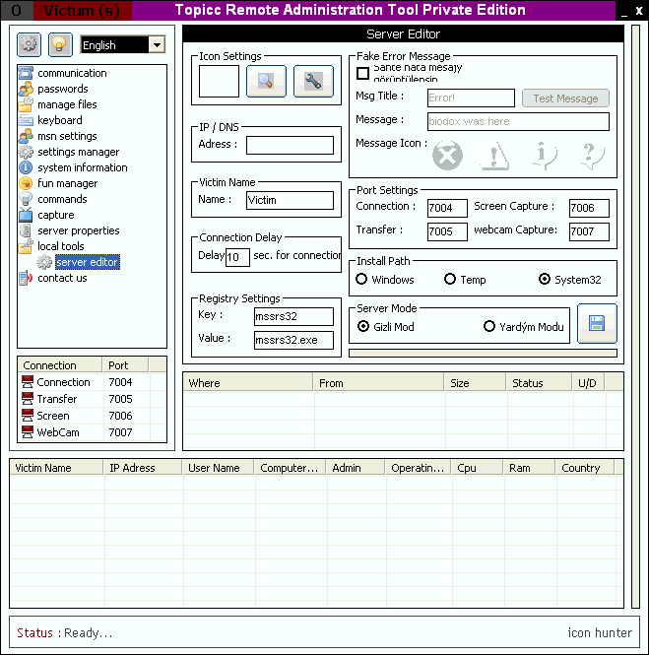Open system information in the sidebar
Image resolution: width=649 pixels, height=655 pixels.
(82, 167)
